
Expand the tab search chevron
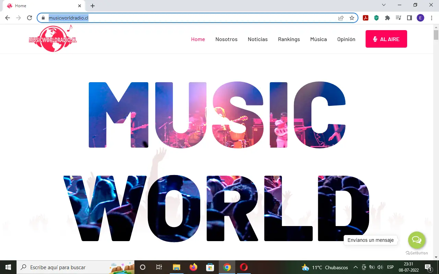click(384, 5)
